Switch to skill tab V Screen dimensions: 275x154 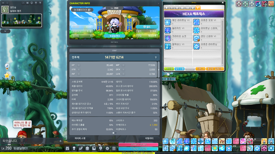[x=193, y=8]
